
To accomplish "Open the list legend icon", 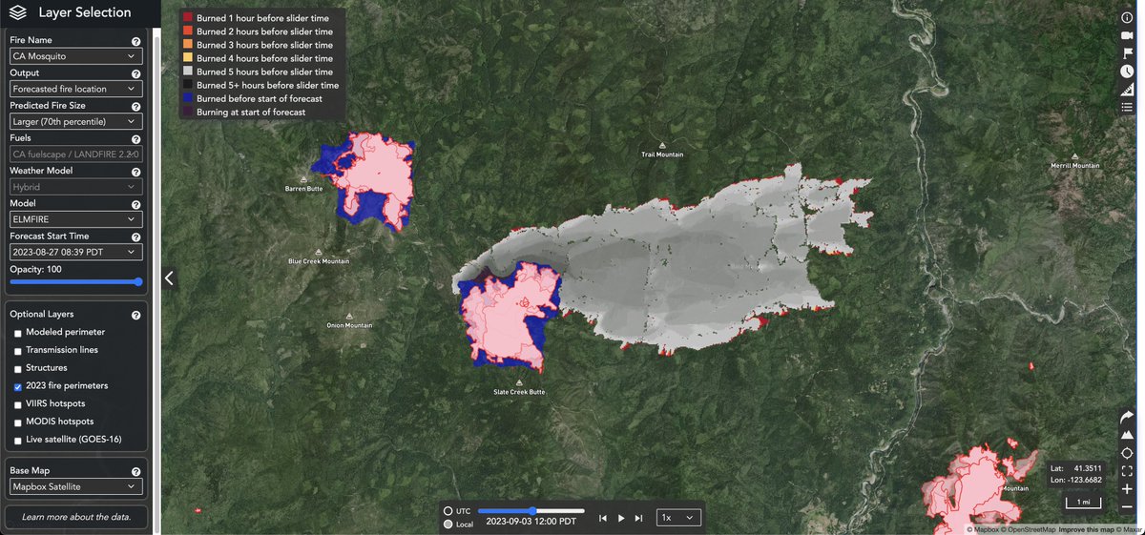I will [1127, 107].
